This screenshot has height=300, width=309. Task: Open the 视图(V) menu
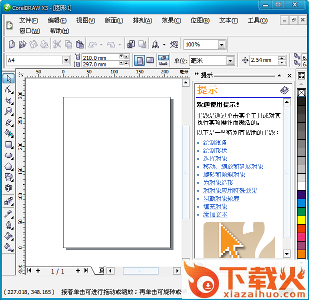tap(85, 20)
